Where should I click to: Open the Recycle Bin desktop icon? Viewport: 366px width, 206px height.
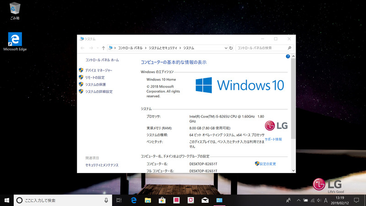tap(15, 11)
